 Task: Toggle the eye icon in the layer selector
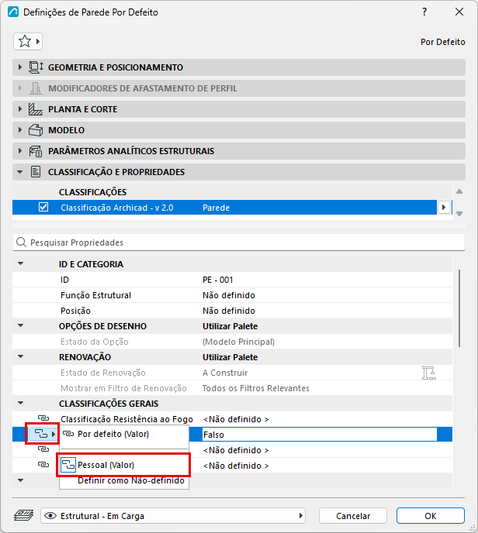coord(50,516)
